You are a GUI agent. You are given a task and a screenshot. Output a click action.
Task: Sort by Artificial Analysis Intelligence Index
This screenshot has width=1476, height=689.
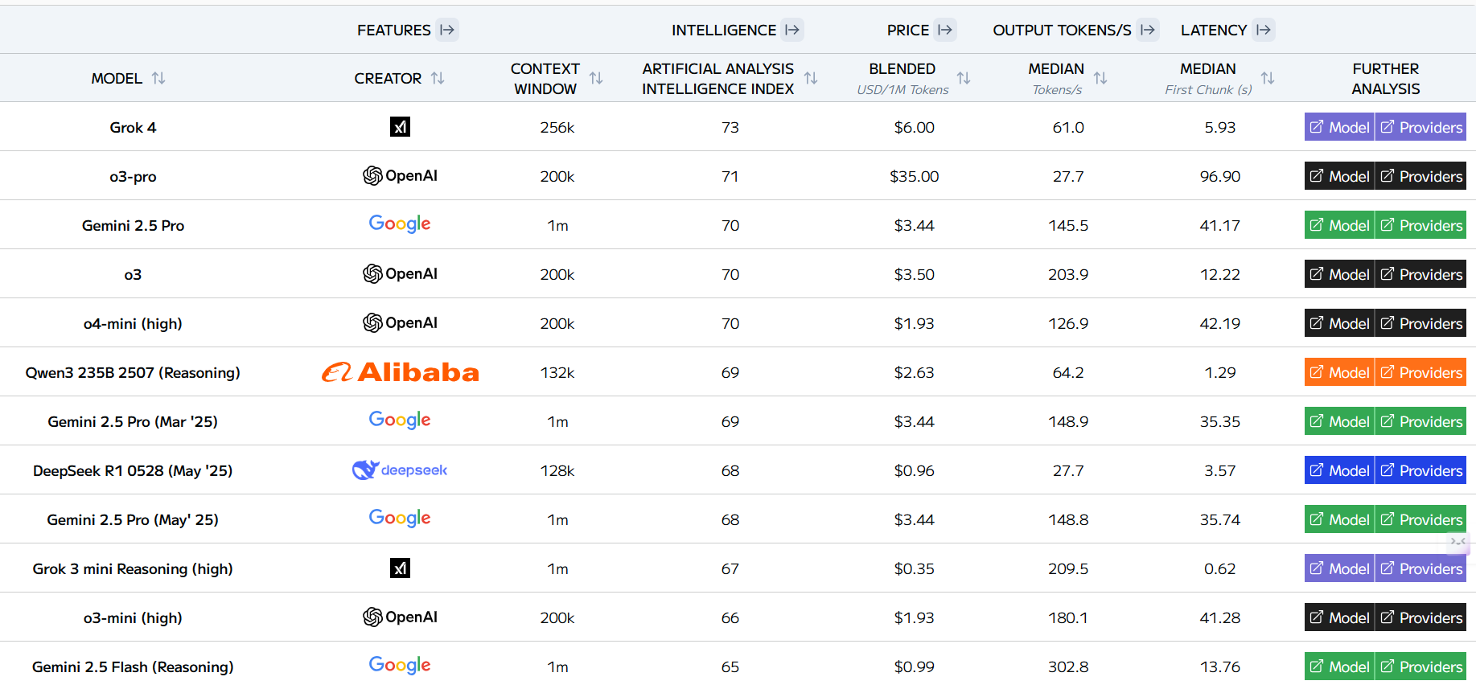pyautogui.click(x=811, y=78)
